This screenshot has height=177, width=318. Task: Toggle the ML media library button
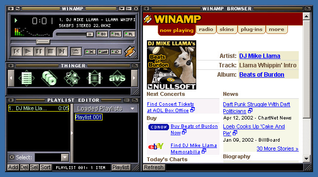point(115,34)
